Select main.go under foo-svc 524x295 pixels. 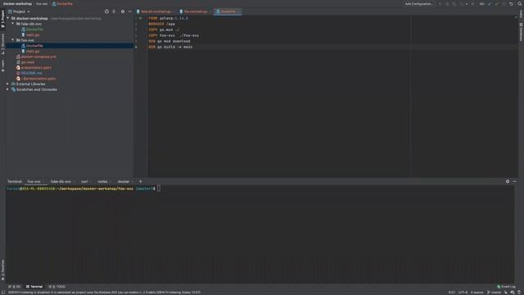33,51
